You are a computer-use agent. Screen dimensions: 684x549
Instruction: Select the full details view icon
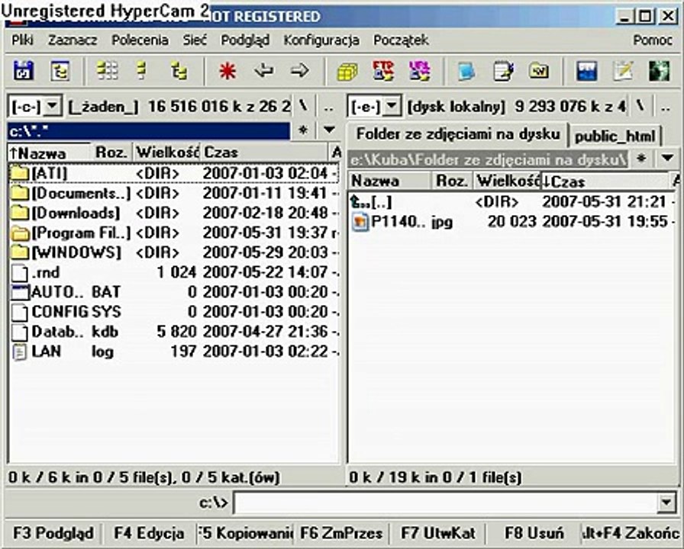pyautogui.click(x=141, y=71)
